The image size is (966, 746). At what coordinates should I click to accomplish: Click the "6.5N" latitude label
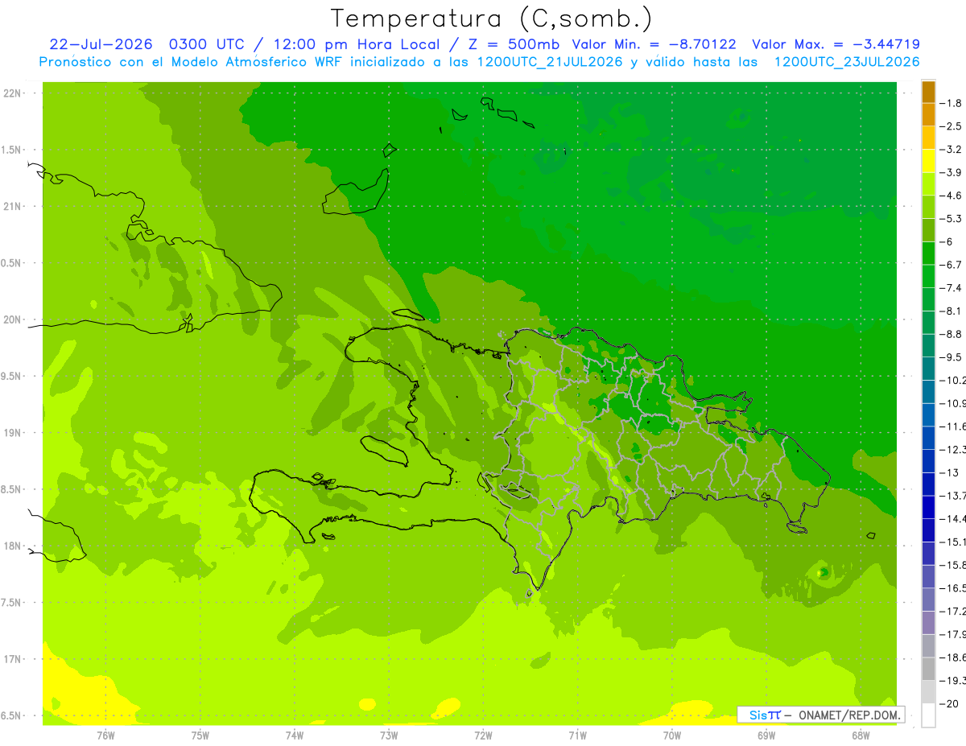(x=12, y=715)
